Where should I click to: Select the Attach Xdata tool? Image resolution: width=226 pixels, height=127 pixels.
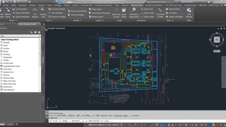pyautogui.click(x=173, y=9)
